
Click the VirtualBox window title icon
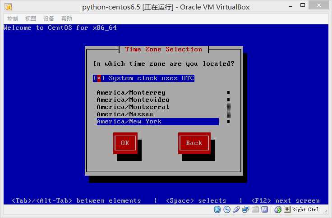(9, 7)
